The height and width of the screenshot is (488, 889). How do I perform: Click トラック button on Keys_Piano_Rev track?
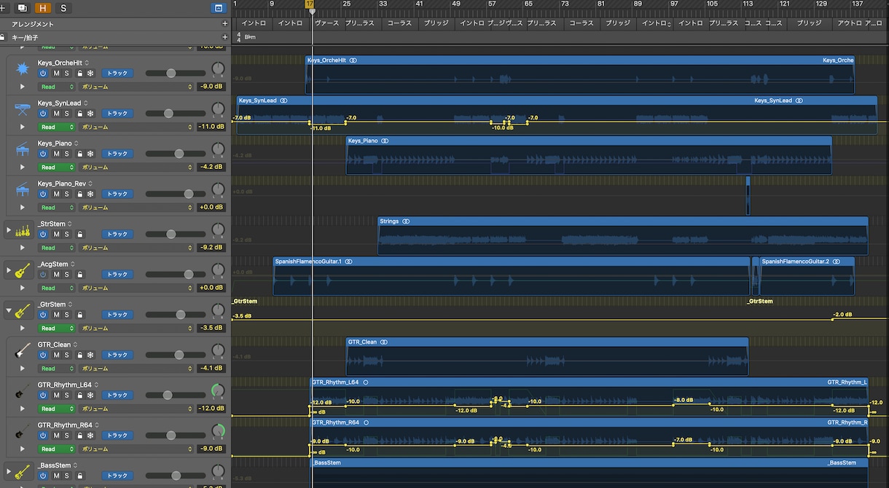pos(117,194)
